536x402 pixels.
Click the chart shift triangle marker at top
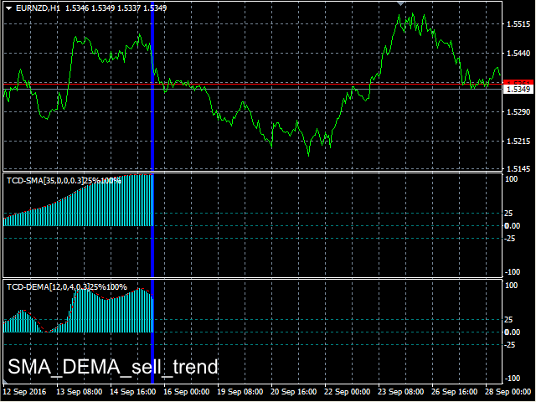(x=401, y=3)
